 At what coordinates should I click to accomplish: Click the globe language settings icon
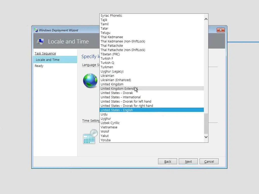click(90, 81)
